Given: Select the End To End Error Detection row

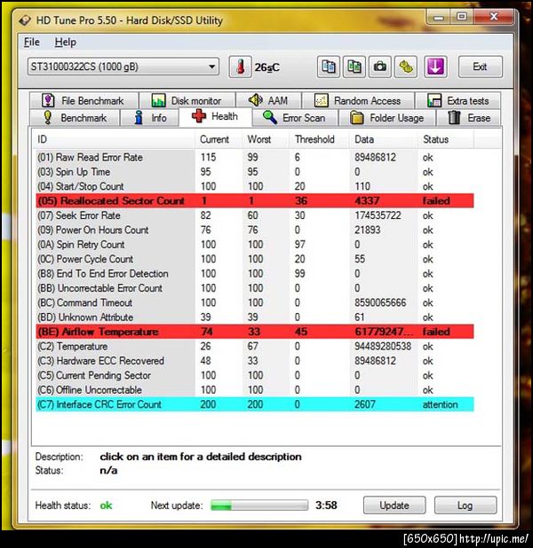Looking at the screenshot, I should coord(255,274).
